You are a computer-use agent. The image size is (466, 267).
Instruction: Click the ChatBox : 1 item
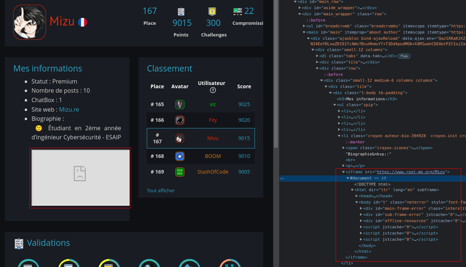47,100
